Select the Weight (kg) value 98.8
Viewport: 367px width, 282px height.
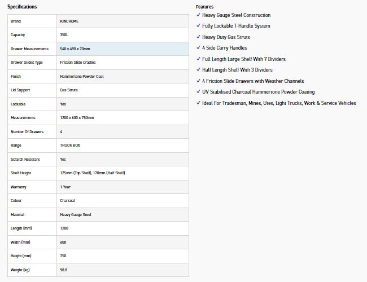(x=64, y=270)
